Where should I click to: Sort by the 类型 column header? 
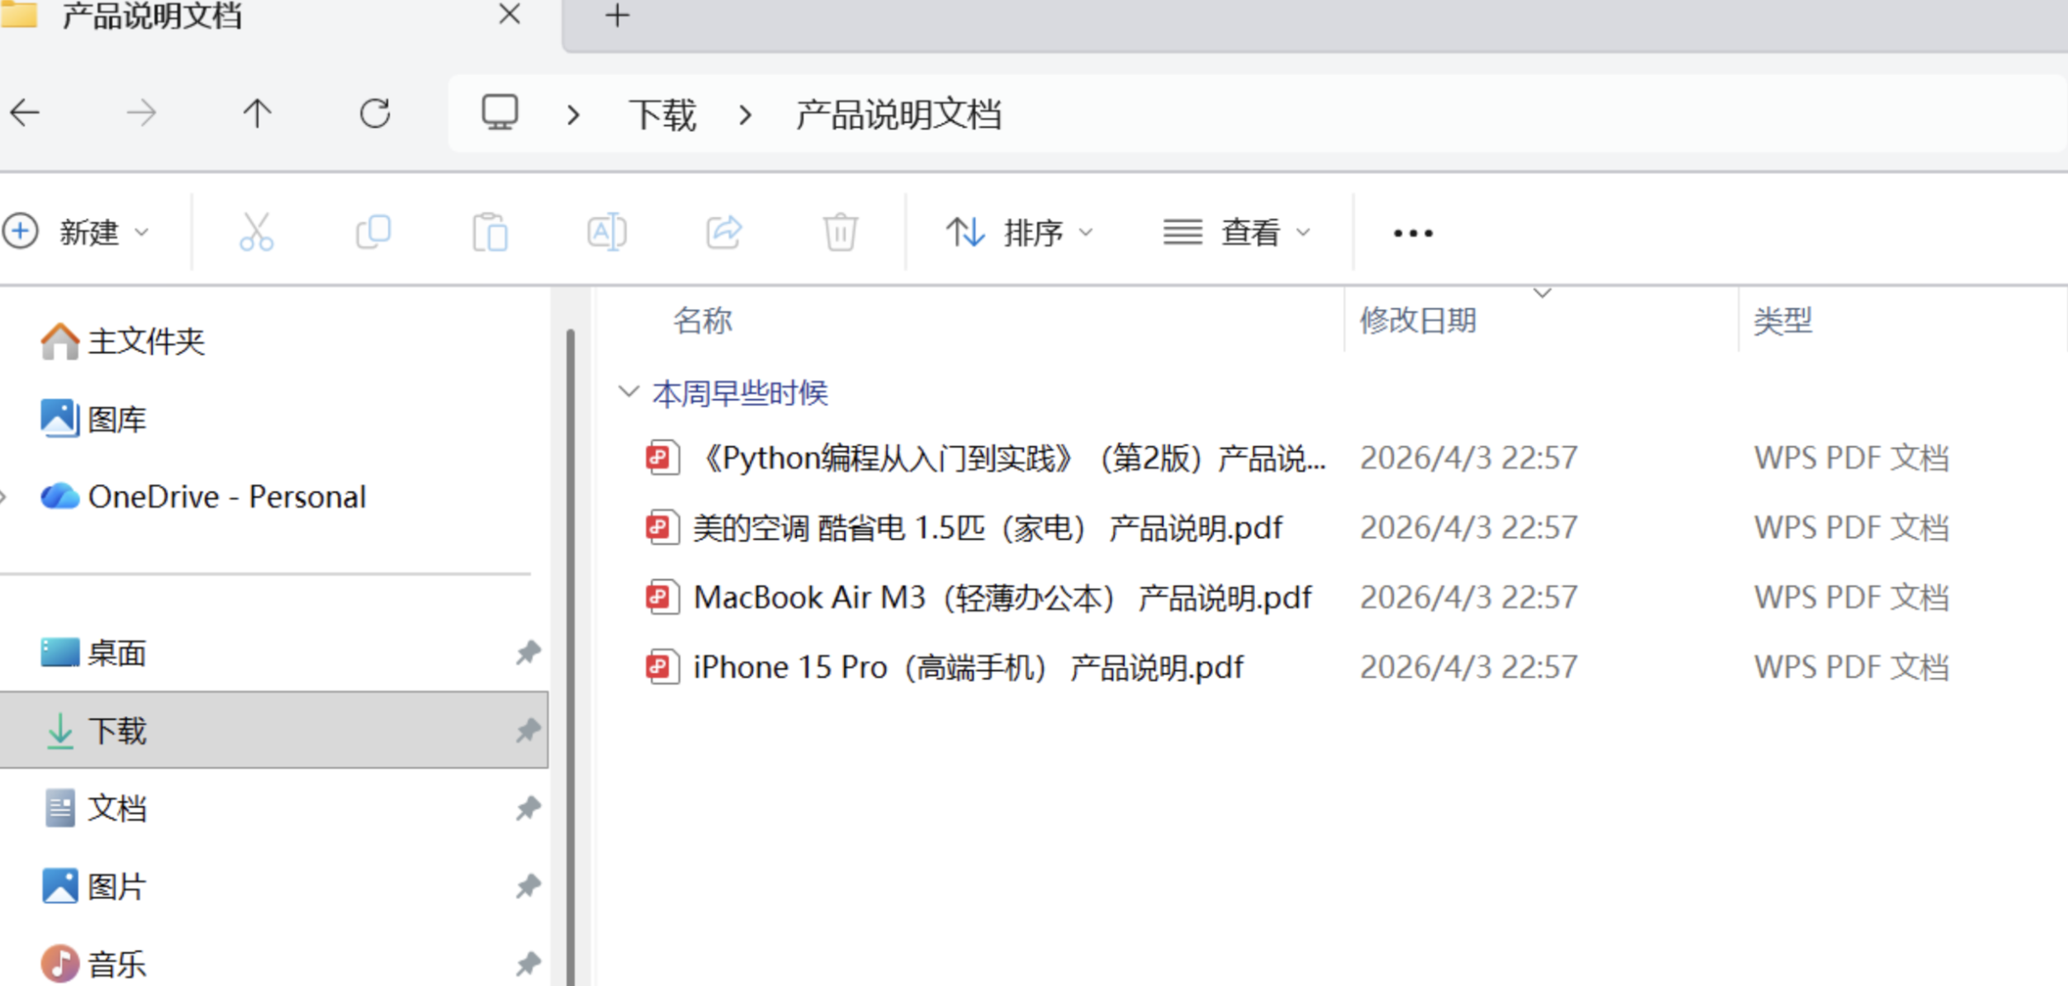[1783, 320]
